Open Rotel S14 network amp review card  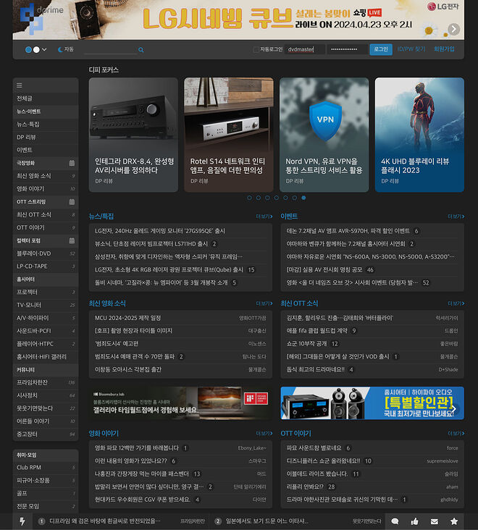point(229,135)
